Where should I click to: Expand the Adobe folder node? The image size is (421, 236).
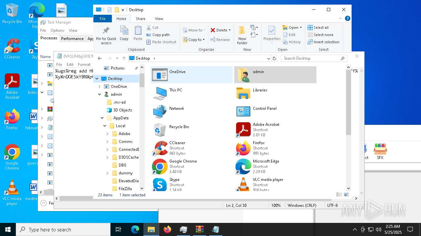(108, 134)
